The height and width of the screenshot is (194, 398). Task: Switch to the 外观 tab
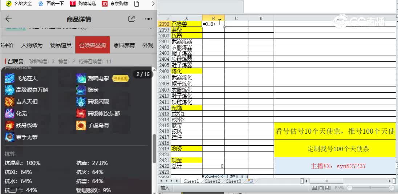[148, 45]
